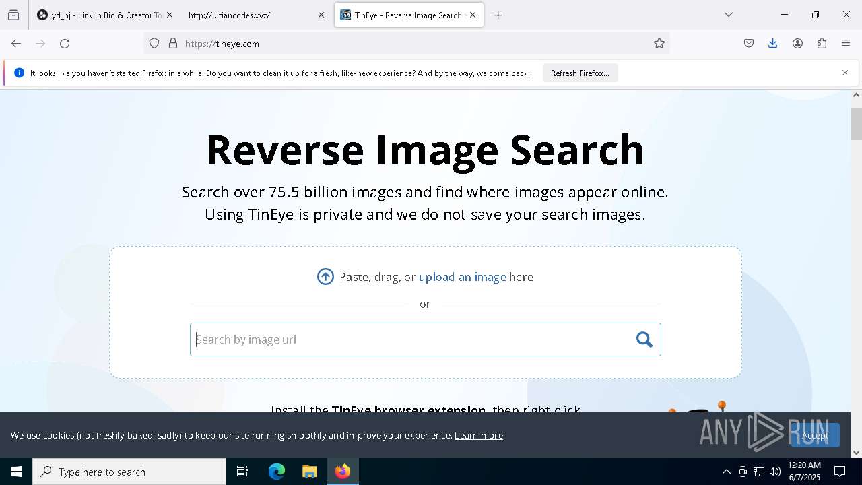Close the yd_hj Link in Bio tab
862x485 pixels.
(x=170, y=15)
